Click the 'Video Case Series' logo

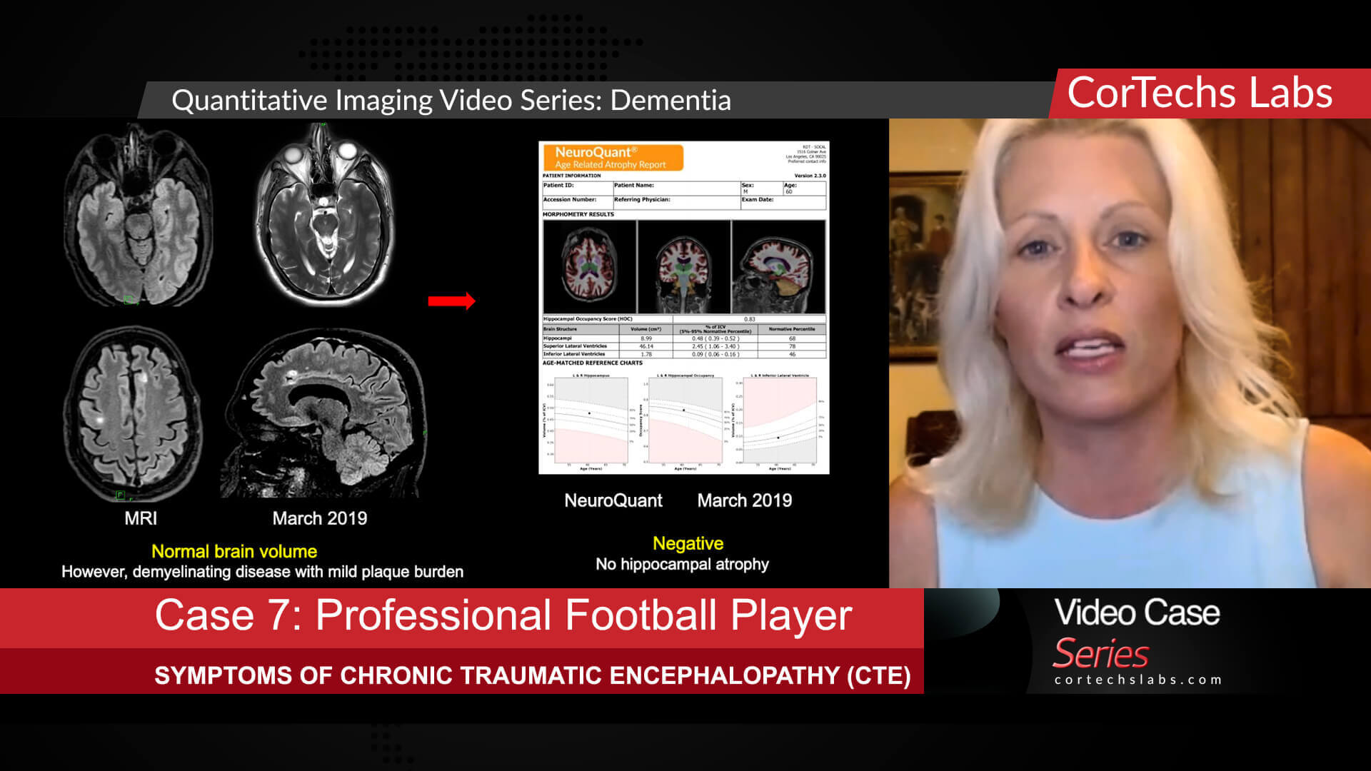1137,633
